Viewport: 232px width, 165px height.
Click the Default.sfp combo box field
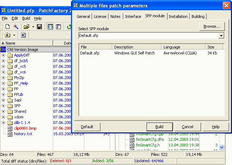click(149, 36)
